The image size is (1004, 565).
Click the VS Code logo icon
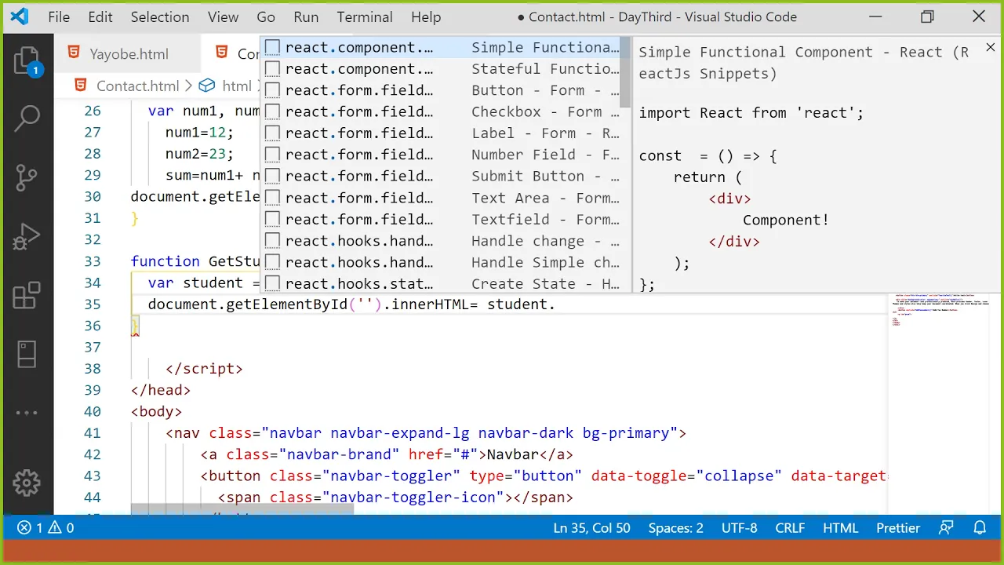tap(19, 16)
